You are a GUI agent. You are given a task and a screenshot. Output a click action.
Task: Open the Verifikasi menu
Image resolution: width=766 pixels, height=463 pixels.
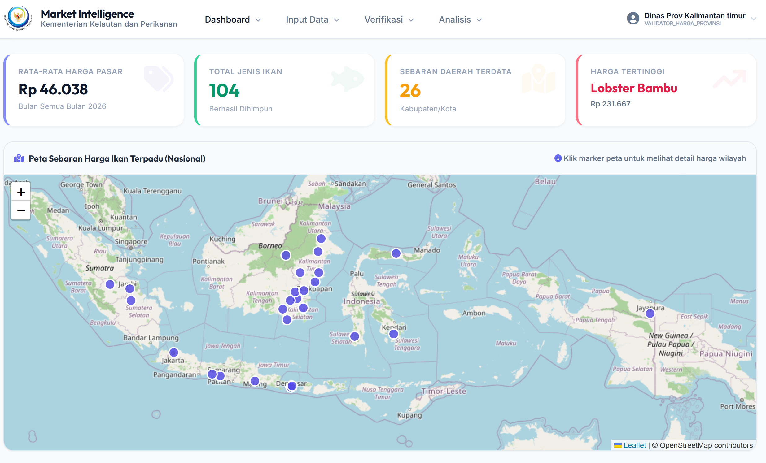[389, 19]
